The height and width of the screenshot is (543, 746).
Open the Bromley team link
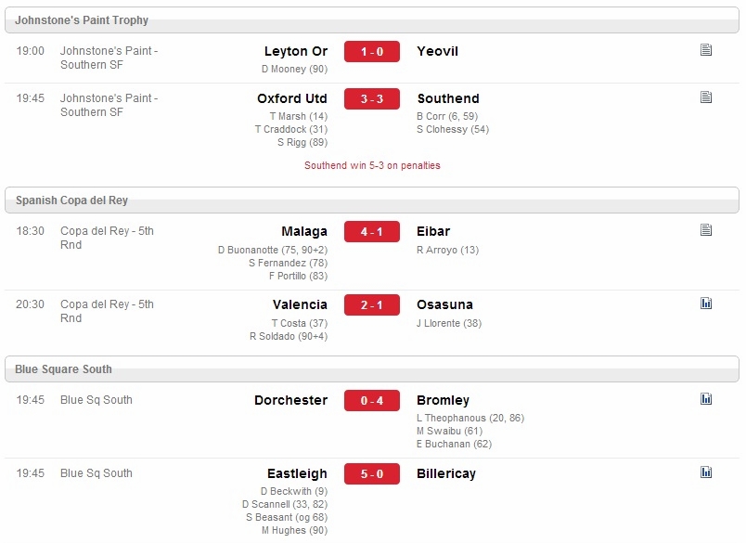point(443,400)
